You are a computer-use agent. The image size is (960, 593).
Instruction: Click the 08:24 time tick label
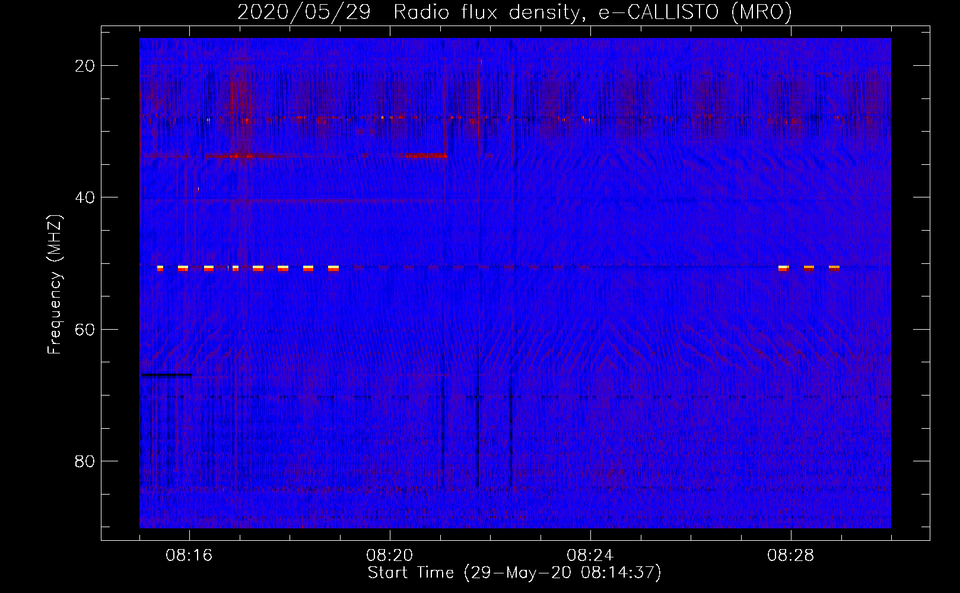point(590,556)
